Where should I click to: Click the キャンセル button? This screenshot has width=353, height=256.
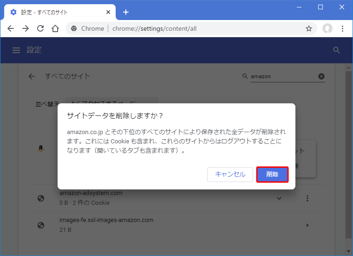[x=230, y=175]
